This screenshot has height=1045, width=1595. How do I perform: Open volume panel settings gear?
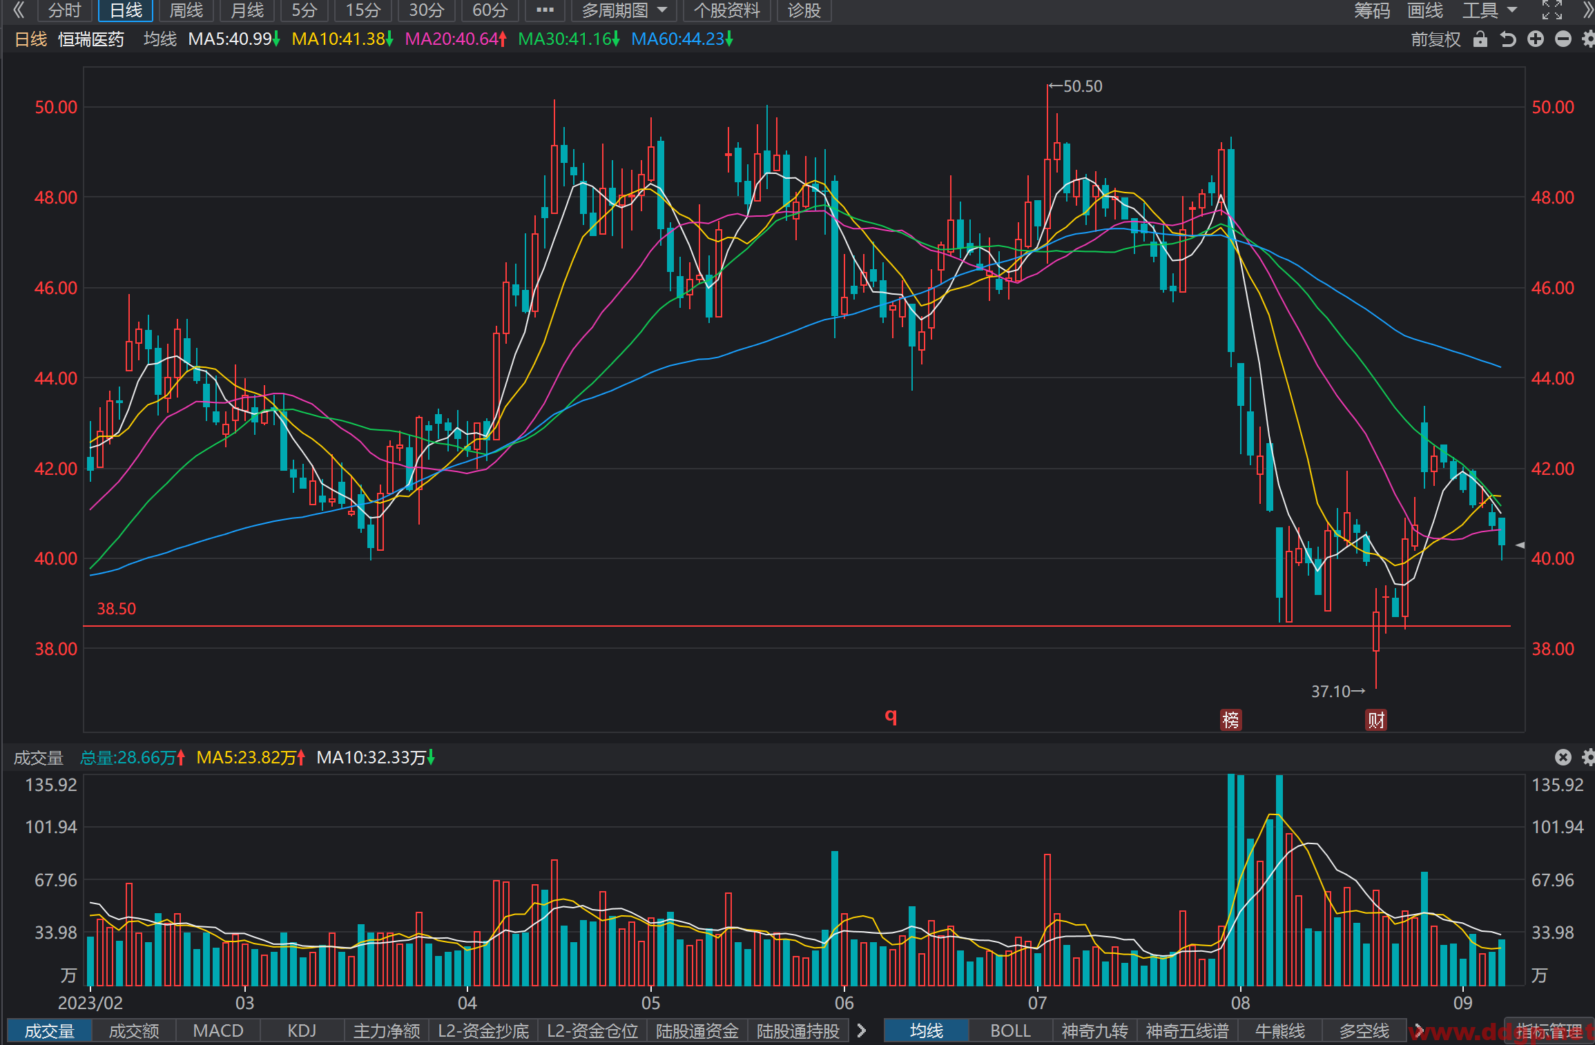click(x=1588, y=757)
